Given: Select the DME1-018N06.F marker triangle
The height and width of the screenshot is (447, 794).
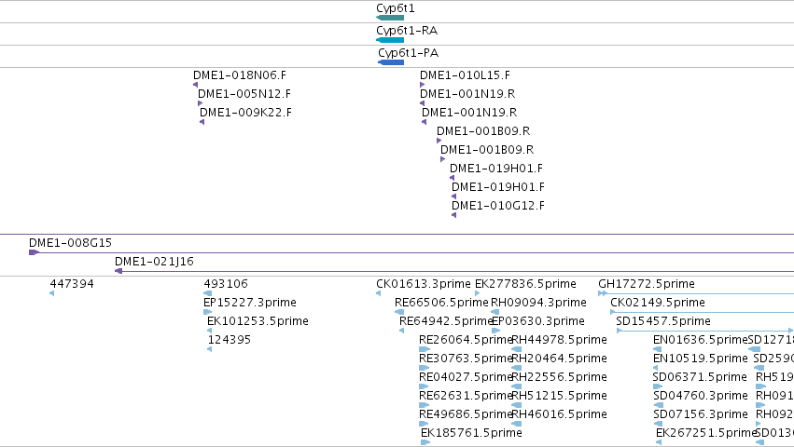Looking at the screenshot, I should 195,85.
